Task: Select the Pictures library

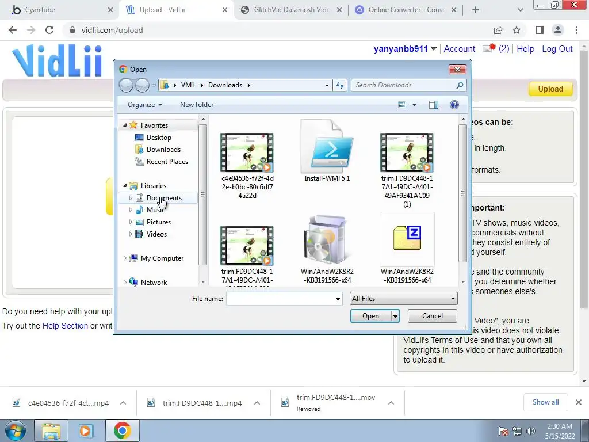Action: pyautogui.click(x=159, y=222)
